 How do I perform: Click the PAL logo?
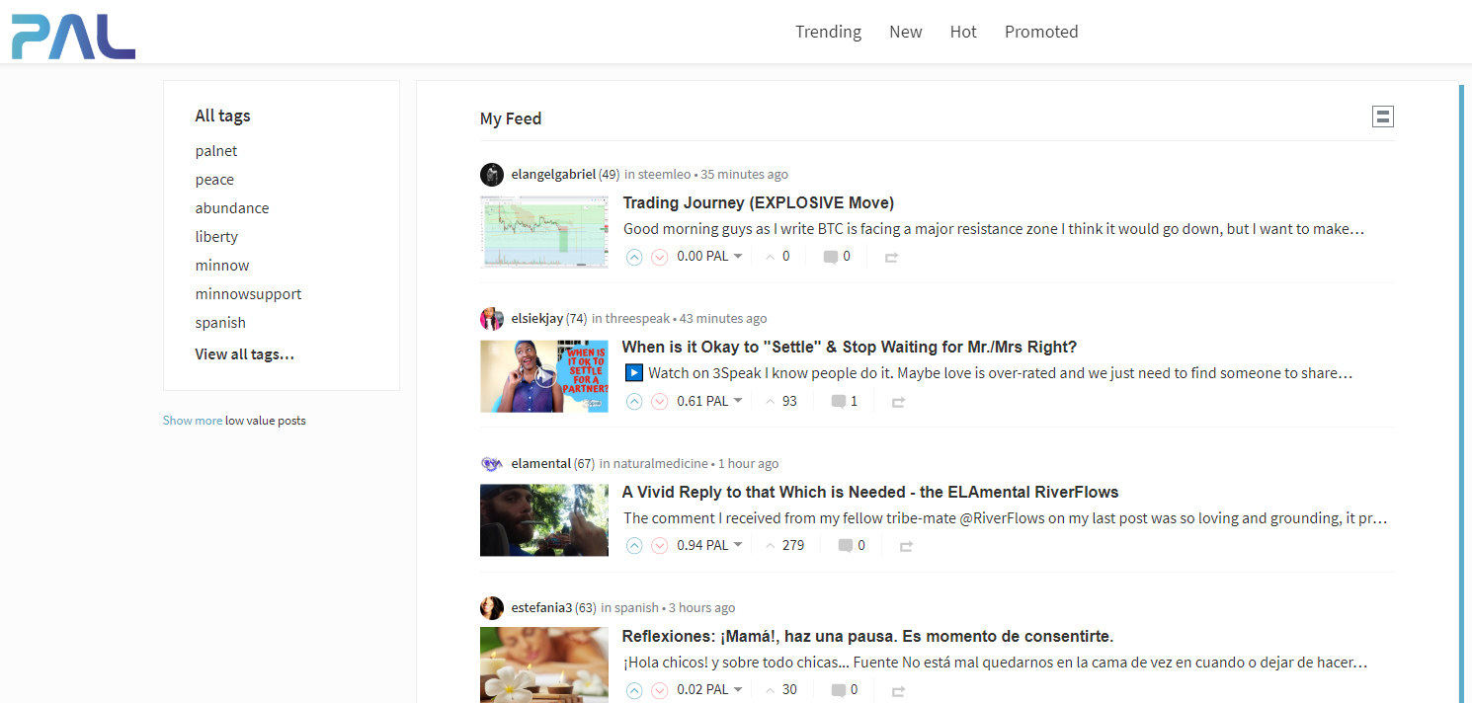click(73, 37)
